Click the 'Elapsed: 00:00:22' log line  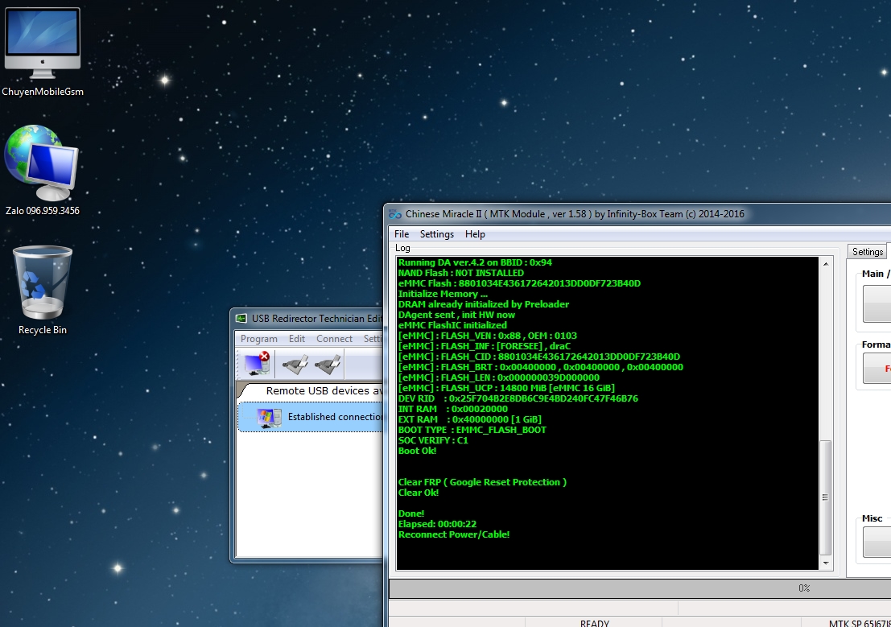pyautogui.click(x=437, y=524)
